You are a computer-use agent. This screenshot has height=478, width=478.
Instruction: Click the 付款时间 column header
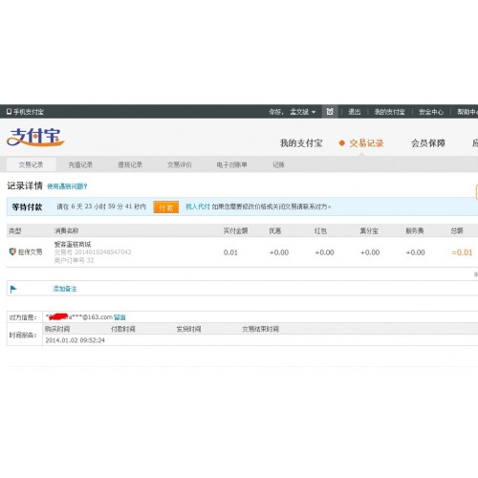coord(123,329)
